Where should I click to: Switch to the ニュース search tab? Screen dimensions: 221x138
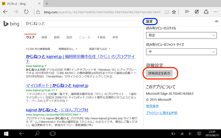coord(85,37)
